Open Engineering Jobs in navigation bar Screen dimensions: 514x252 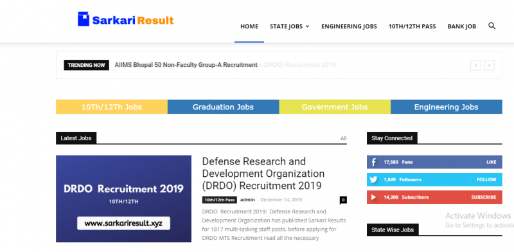(349, 26)
